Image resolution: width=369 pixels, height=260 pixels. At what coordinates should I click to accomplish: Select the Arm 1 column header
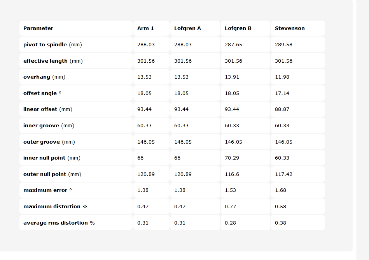pyautogui.click(x=145, y=28)
